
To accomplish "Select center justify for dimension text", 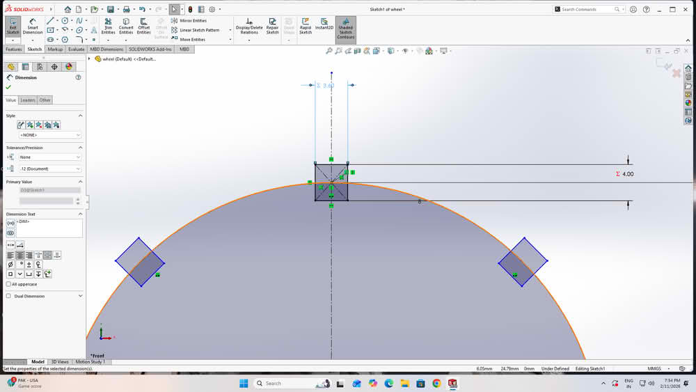I will point(19,256).
